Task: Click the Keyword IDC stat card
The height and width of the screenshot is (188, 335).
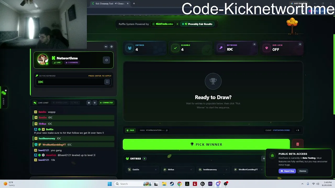Action: [236, 48]
